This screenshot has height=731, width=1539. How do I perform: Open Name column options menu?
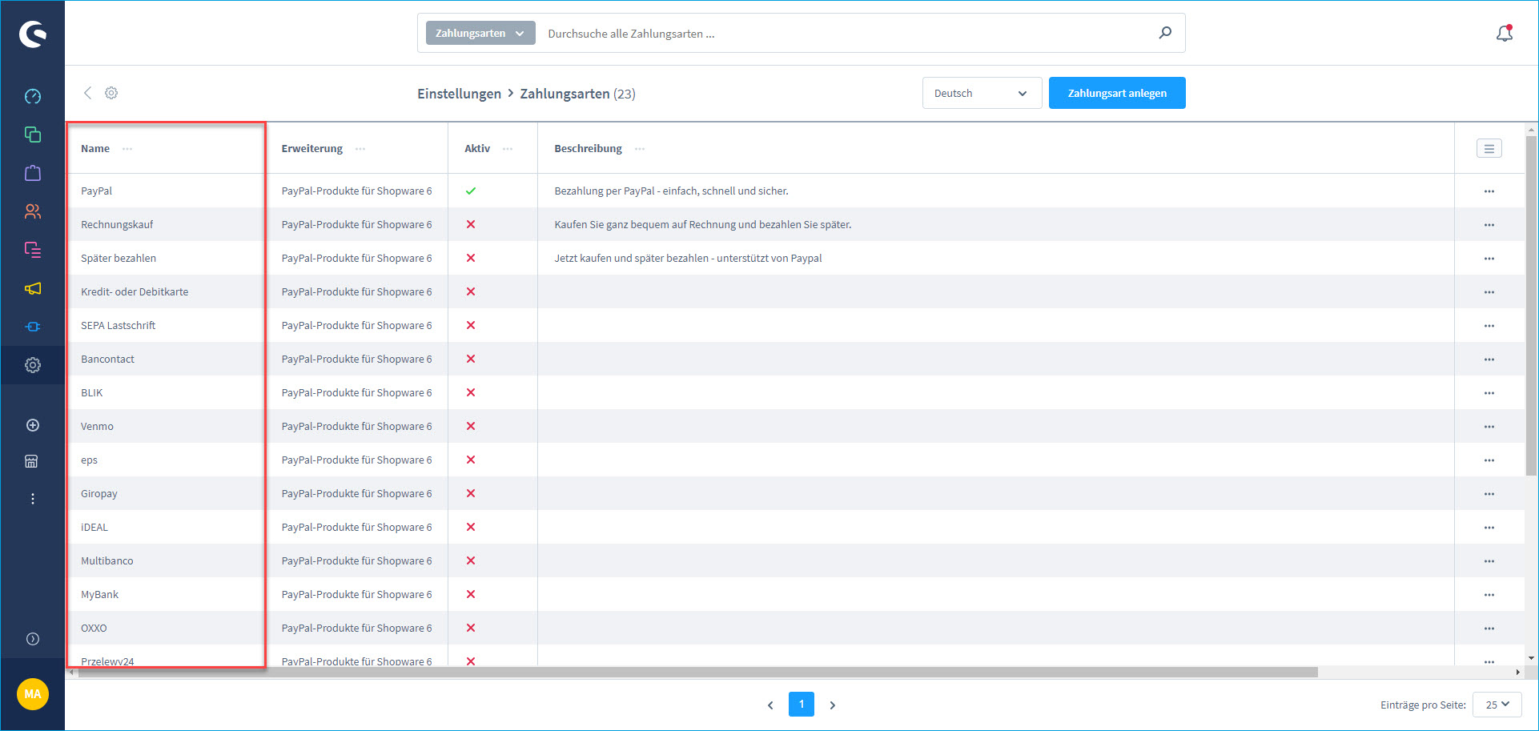coord(127,148)
